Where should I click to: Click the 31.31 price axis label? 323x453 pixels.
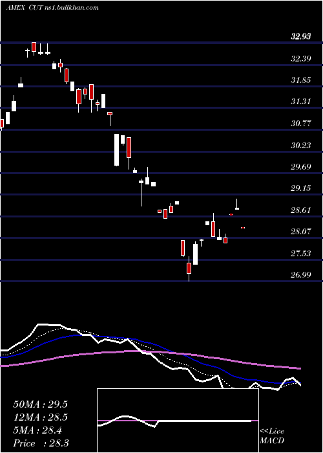click(x=301, y=102)
